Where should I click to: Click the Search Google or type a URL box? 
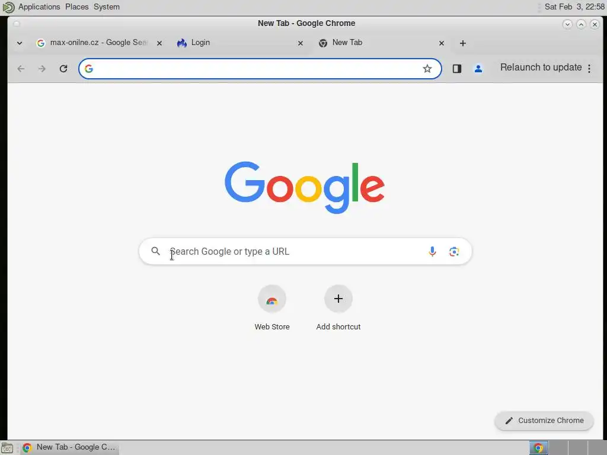(305, 251)
